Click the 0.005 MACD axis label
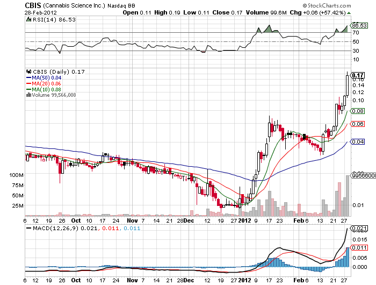 [x=360, y=258]
